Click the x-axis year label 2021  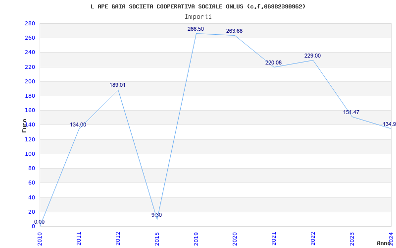[x=274, y=239]
